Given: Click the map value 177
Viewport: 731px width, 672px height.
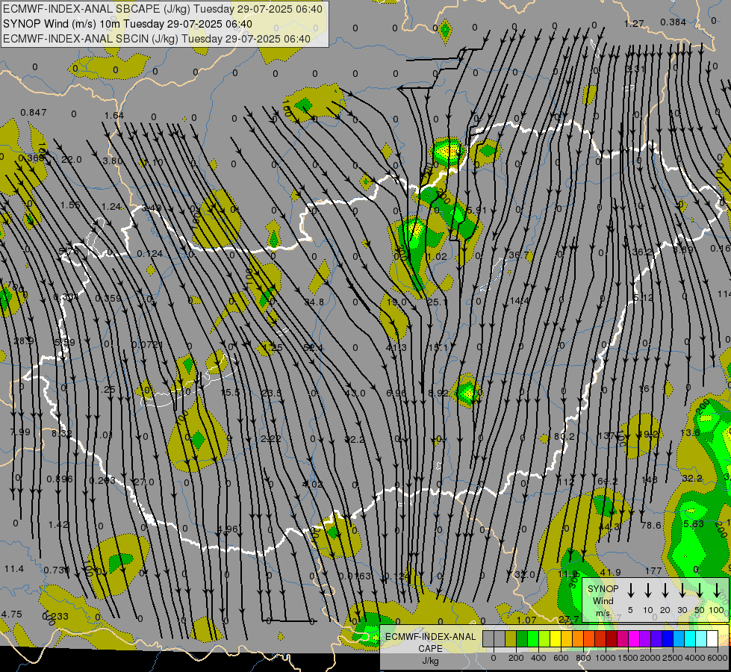Looking at the screenshot, I should 653,570.
